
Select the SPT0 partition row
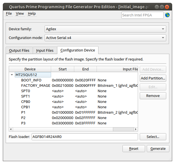tap(73, 91)
